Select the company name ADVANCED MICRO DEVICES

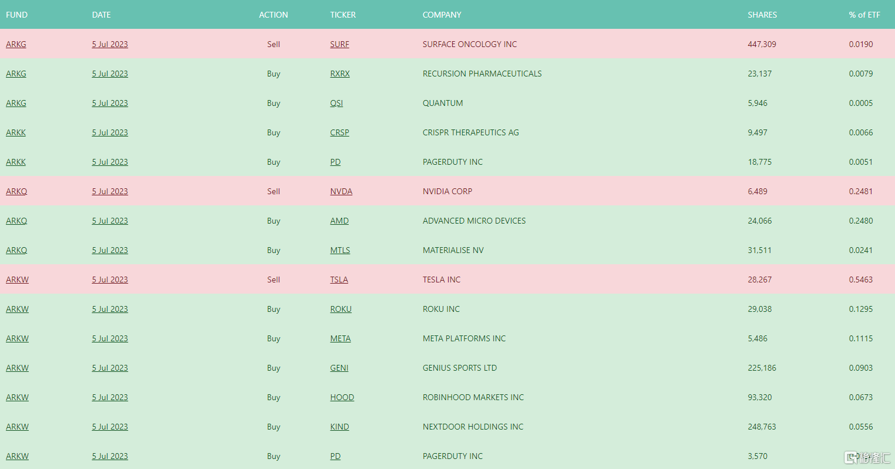pyautogui.click(x=474, y=221)
